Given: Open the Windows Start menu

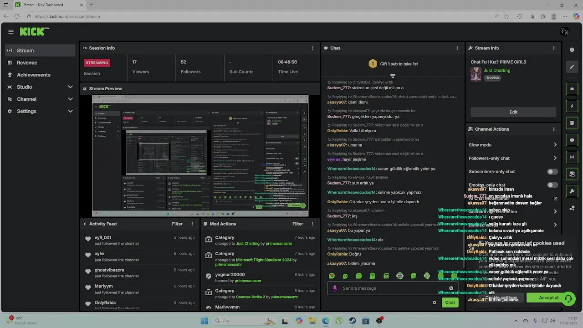Looking at the screenshot, I should pyautogui.click(x=205, y=321).
